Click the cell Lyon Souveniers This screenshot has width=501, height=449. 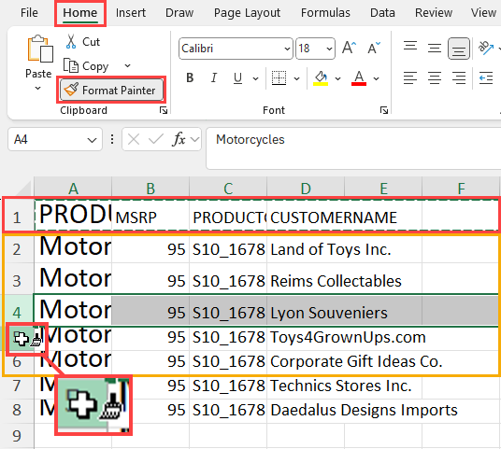(x=329, y=313)
